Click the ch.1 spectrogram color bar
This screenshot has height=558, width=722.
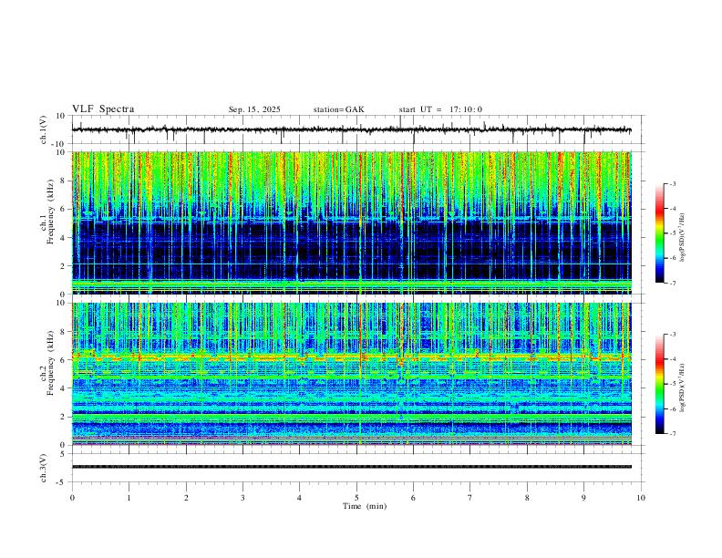[x=659, y=233]
